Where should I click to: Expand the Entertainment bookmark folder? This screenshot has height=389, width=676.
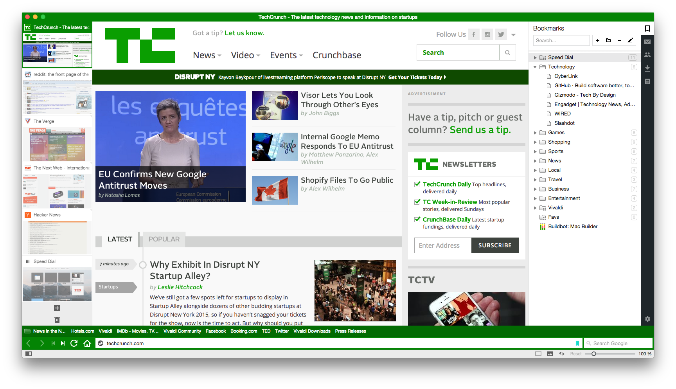(535, 198)
